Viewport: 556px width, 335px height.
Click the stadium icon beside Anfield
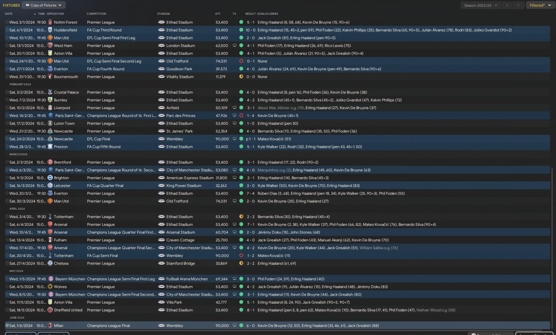tap(161, 108)
